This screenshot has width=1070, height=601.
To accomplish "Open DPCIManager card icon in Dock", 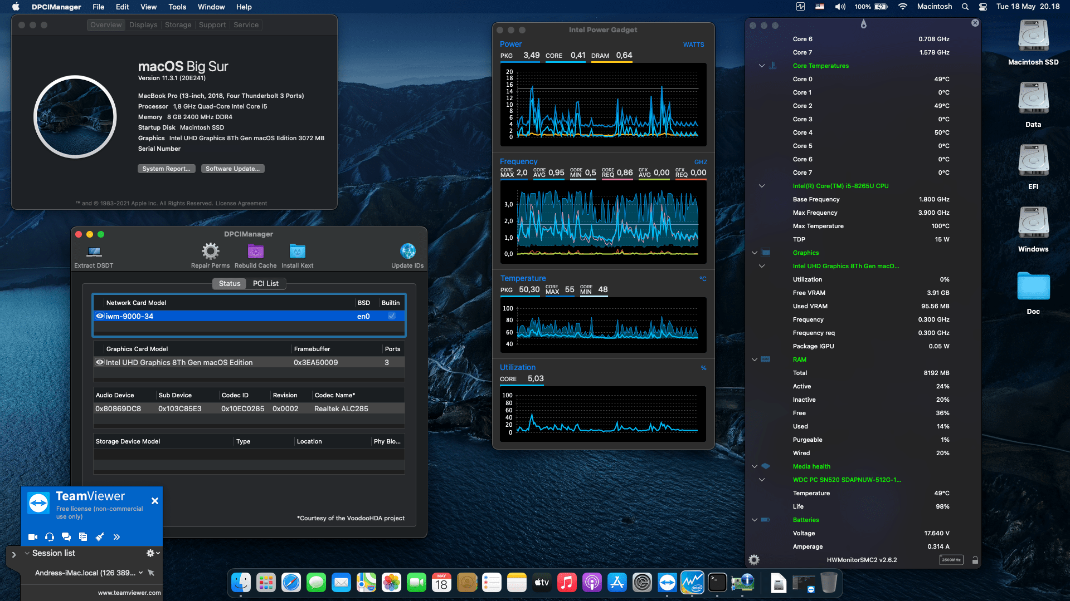I will pyautogui.click(x=743, y=583).
